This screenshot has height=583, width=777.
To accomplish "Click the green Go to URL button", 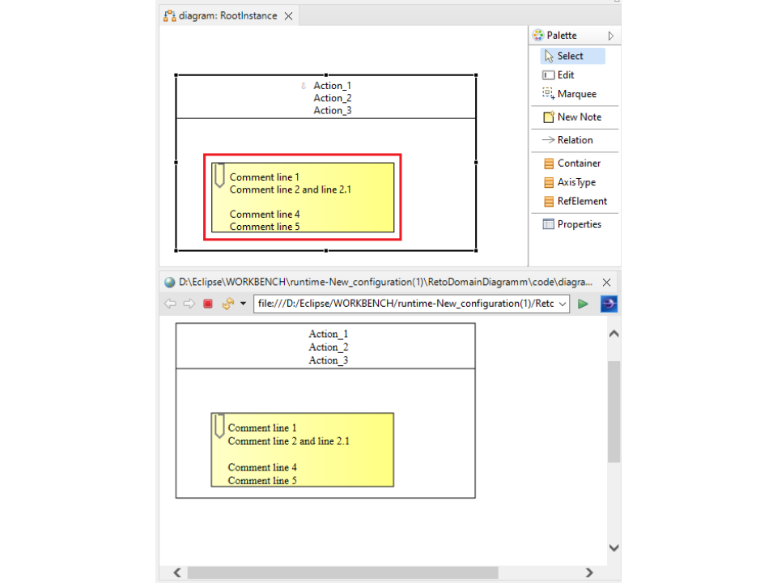I will point(583,304).
